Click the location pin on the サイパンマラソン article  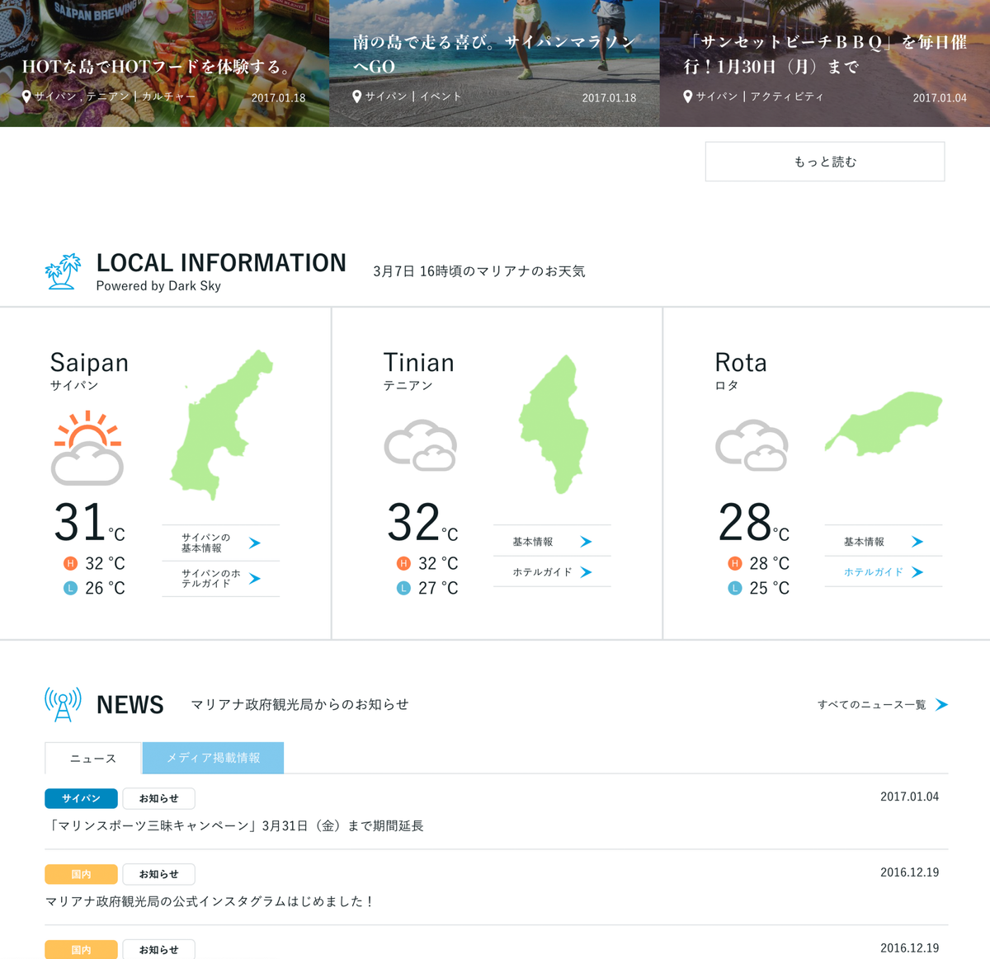[356, 96]
